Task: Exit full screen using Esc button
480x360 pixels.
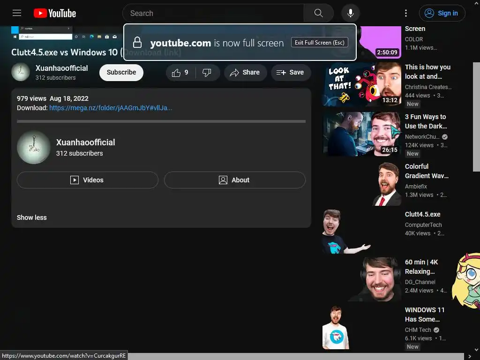Action: click(319, 43)
